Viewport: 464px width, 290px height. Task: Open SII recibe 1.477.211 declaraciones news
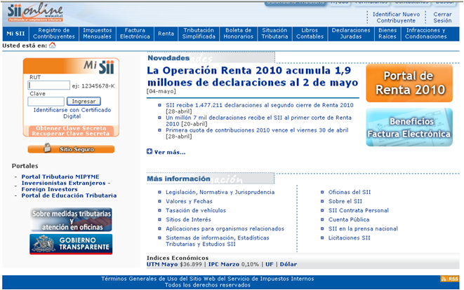pos(260,105)
